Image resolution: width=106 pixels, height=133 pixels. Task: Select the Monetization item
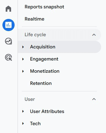pyautogui.click(x=45, y=71)
